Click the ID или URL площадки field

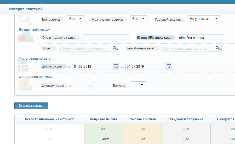(201, 38)
